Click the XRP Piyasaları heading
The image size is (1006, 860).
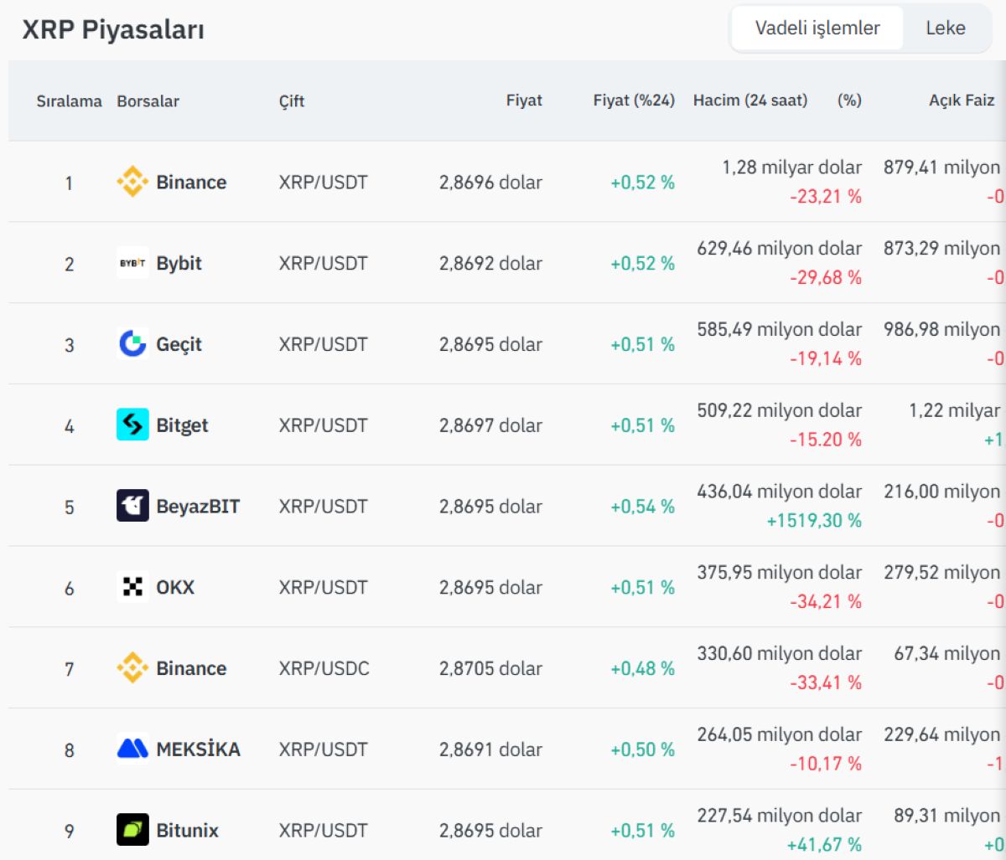pos(113,29)
